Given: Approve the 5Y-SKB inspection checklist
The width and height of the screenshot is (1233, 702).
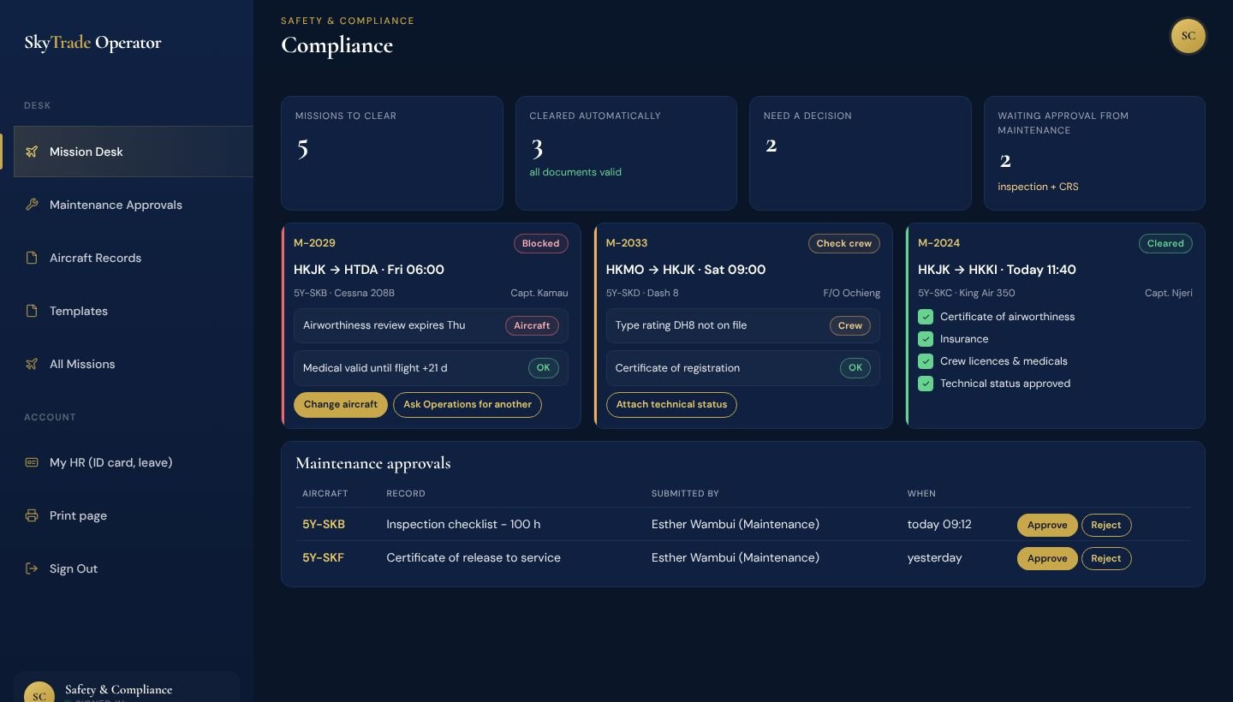Looking at the screenshot, I should pyautogui.click(x=1047, y=525).
